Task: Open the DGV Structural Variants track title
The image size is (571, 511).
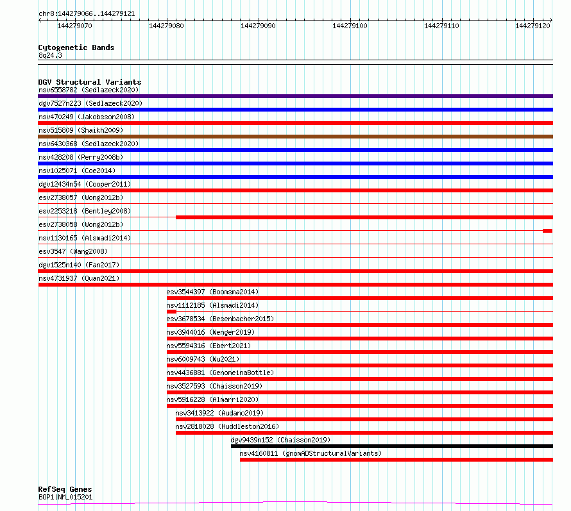Action: 90,82
